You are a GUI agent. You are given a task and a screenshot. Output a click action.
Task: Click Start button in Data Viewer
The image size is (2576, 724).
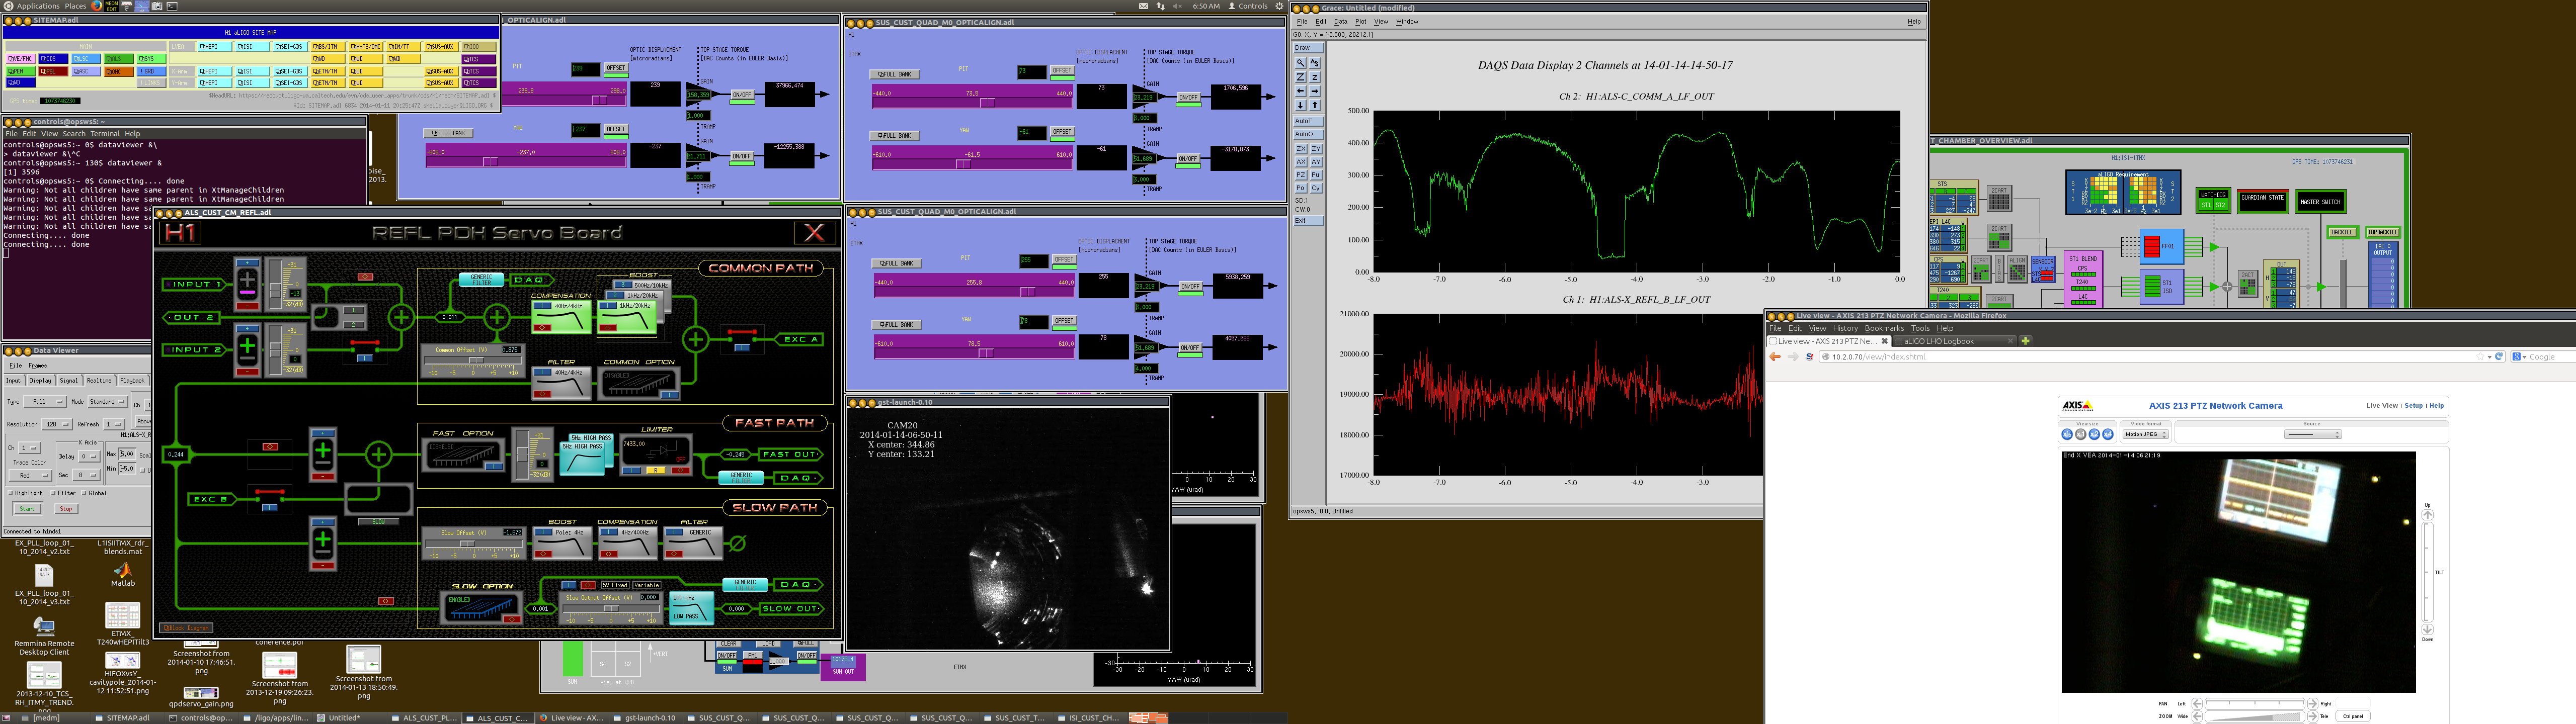pyautogui.click(x=26, y=509)
